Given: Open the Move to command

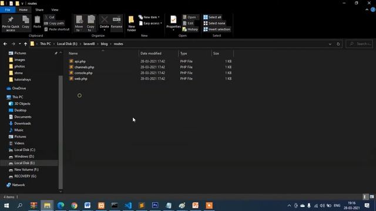Looking at the screenshot, I should coord(79,23).
